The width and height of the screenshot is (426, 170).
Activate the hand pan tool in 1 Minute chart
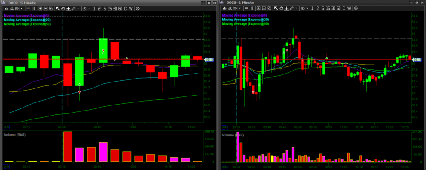(281, 8)
